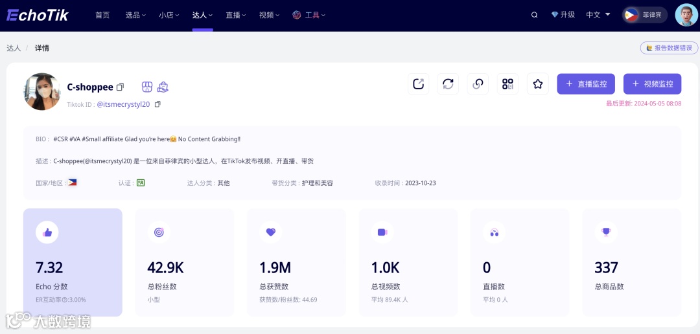The width and height of the screenshot is (700, 334).
Task: Click the 1.0K 总视频数 value
Action: pyautogui.click(x=385, y=267)
